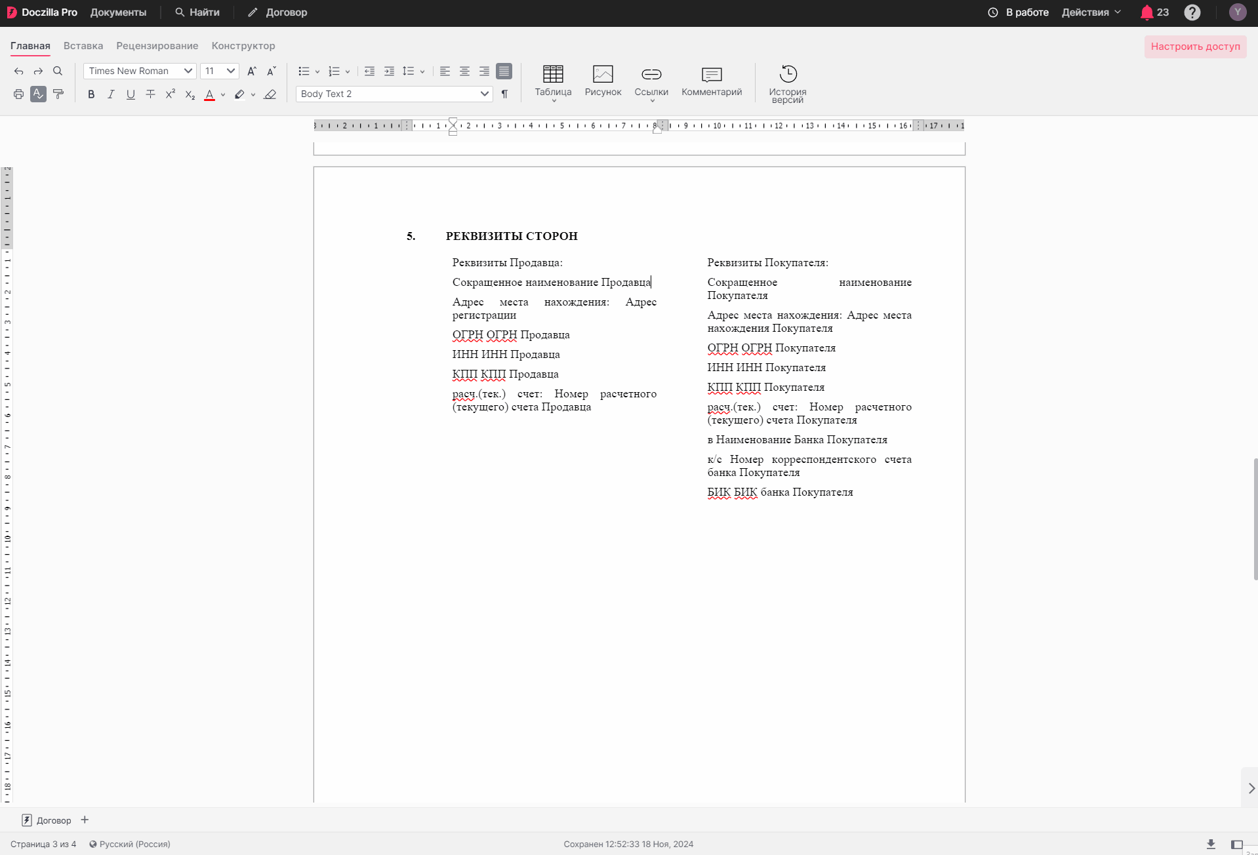Add new document tab with plus

coord(85,820)
